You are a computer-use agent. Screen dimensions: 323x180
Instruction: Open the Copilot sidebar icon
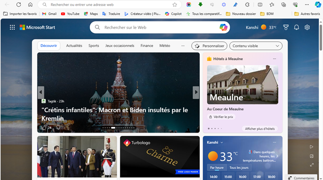coord(317,5)
